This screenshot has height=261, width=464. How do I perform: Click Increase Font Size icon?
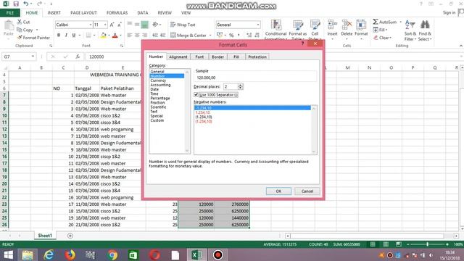pos(112,25)
